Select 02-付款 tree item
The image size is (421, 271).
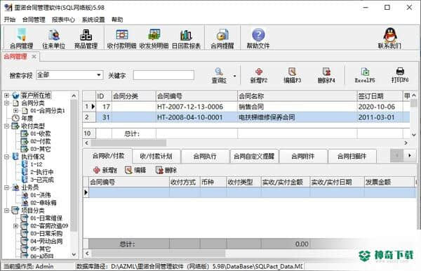click(x=41, y=141)
